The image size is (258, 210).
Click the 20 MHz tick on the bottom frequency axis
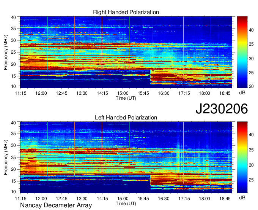13,169
